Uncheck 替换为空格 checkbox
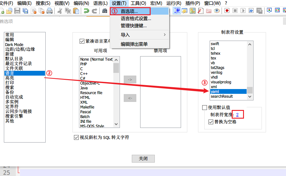The width and height of the screenshot is (286, 176). click(x=210, y=122)
